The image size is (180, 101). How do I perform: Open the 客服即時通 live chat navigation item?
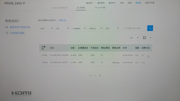[149, 3]
